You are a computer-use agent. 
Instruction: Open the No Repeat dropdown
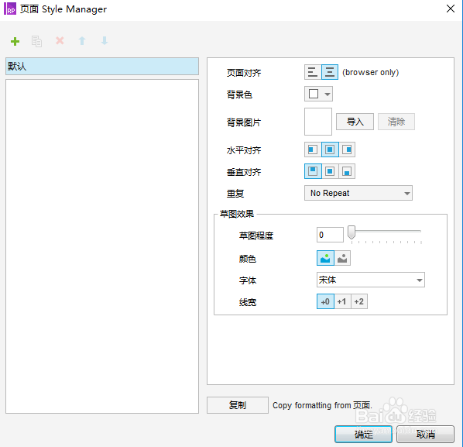tap(358, 193)
